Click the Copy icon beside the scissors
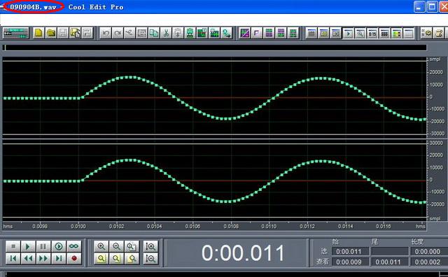 coord(154,34)
